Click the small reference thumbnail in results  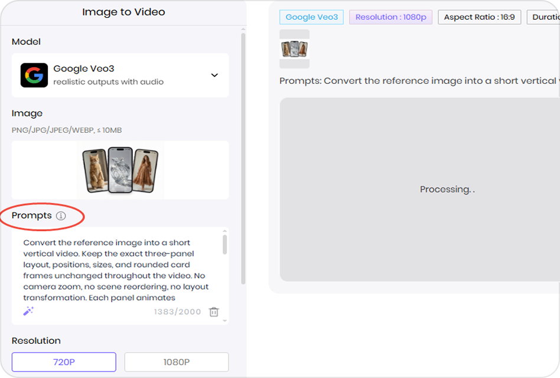[294, 48]
